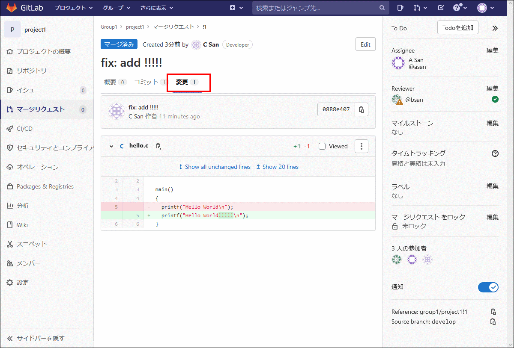Open the help question mark menu
The height and width of the screenshot is (348, 514).
tap(460, 8)
